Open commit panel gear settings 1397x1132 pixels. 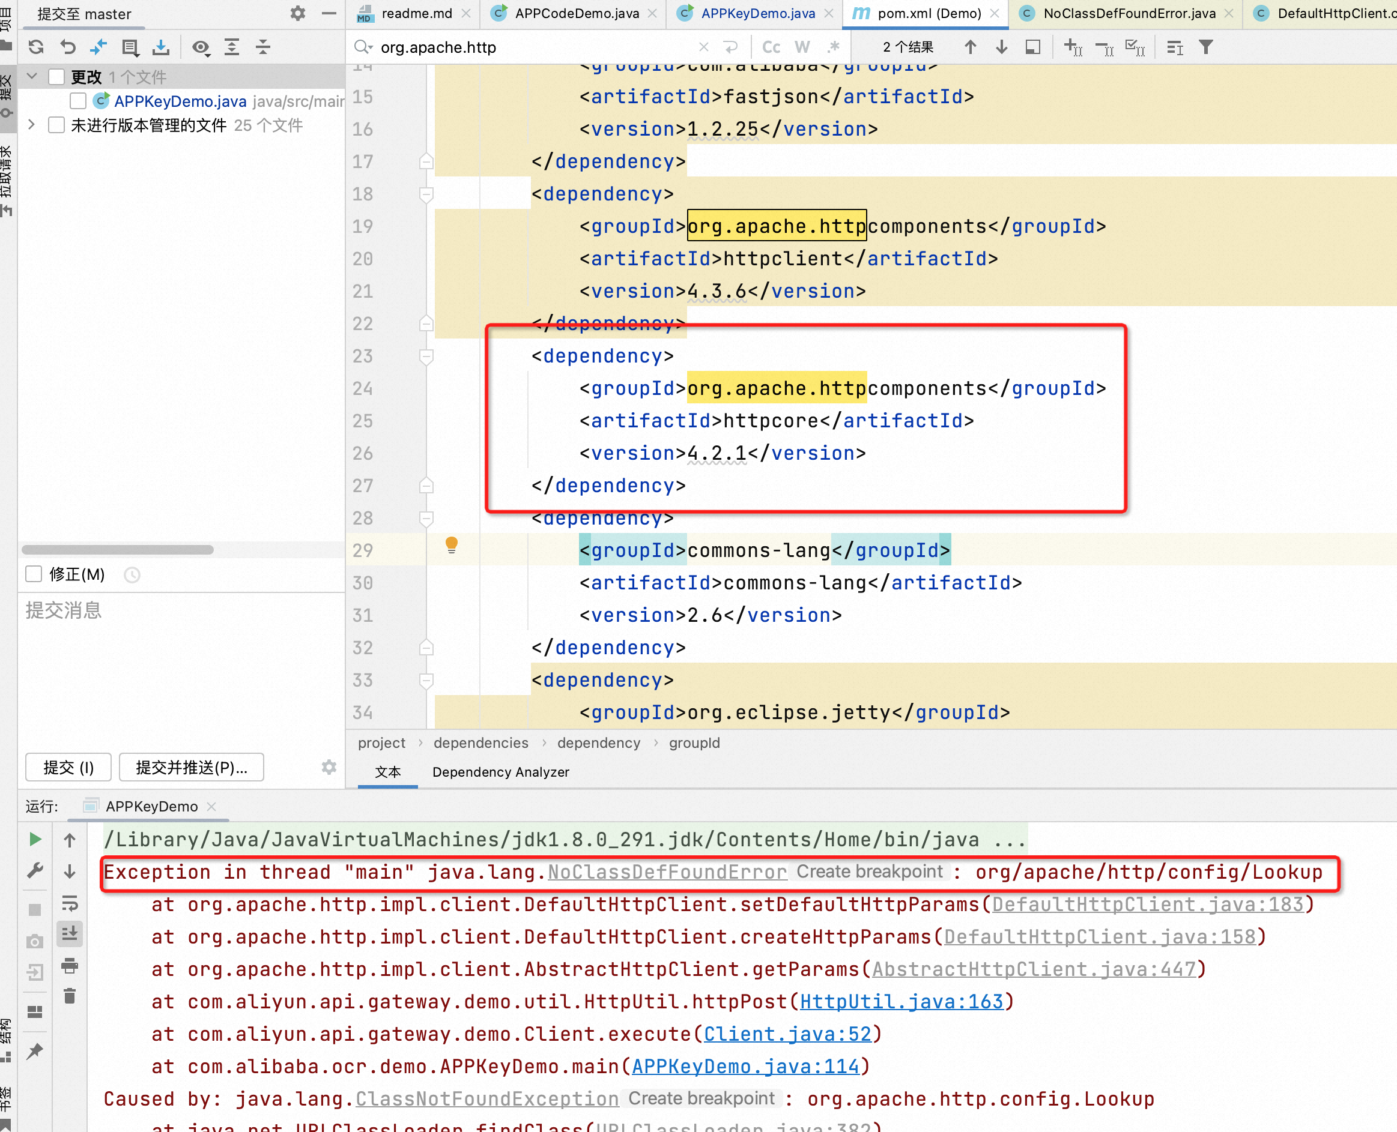[x=297, y=13]
